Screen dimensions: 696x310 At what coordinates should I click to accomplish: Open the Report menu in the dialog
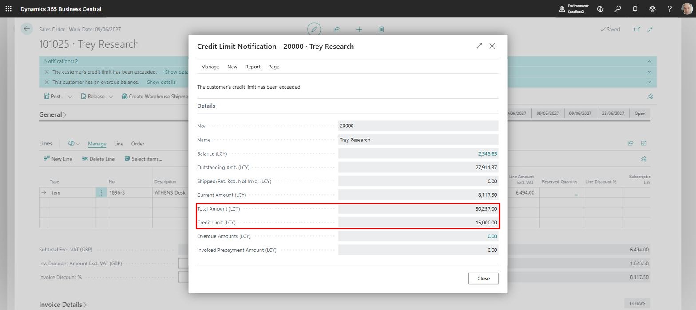(253, 67)
